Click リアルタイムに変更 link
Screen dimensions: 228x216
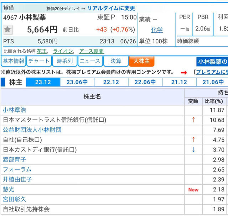(x=111, y=8)
